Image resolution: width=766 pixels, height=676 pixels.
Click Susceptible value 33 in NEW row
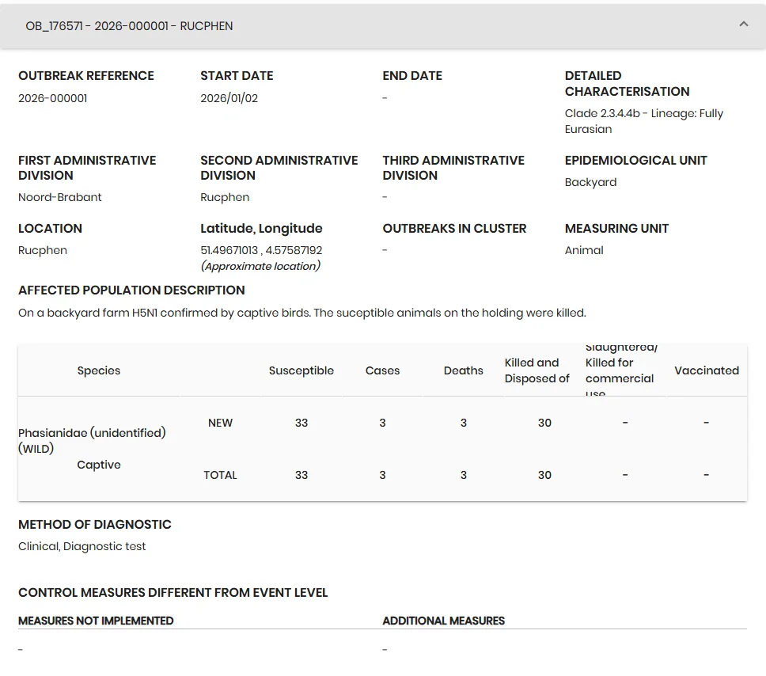[301, 423]
